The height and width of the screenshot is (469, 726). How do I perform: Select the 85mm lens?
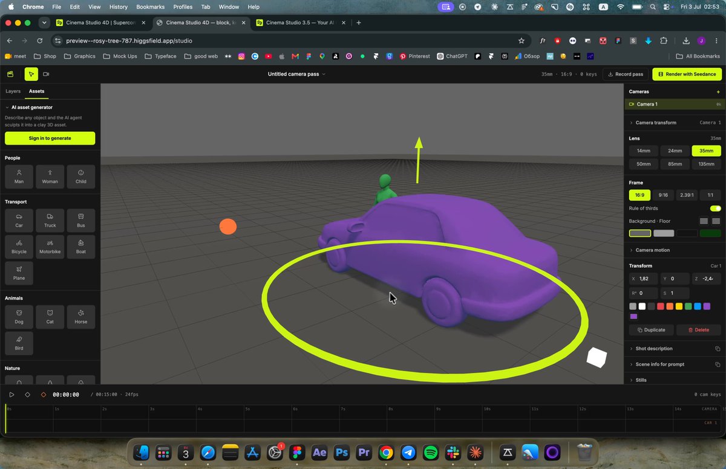click(x=675, y=164)
